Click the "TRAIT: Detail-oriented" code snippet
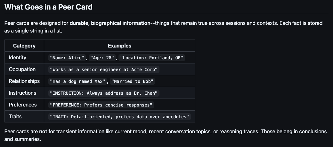The height and width of the screenshot is (147, 333). coord(119,117)
